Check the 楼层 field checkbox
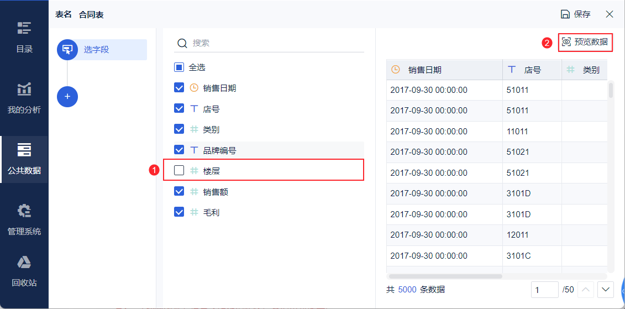Screen dimensions: 625x309 tap(179, 171)
